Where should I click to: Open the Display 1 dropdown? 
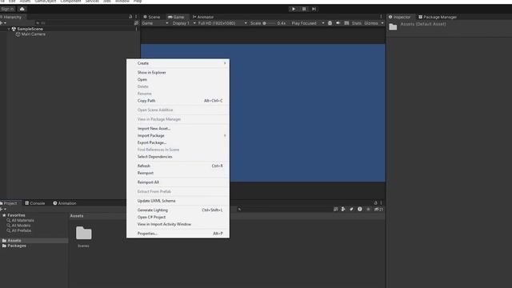[183, 23]
